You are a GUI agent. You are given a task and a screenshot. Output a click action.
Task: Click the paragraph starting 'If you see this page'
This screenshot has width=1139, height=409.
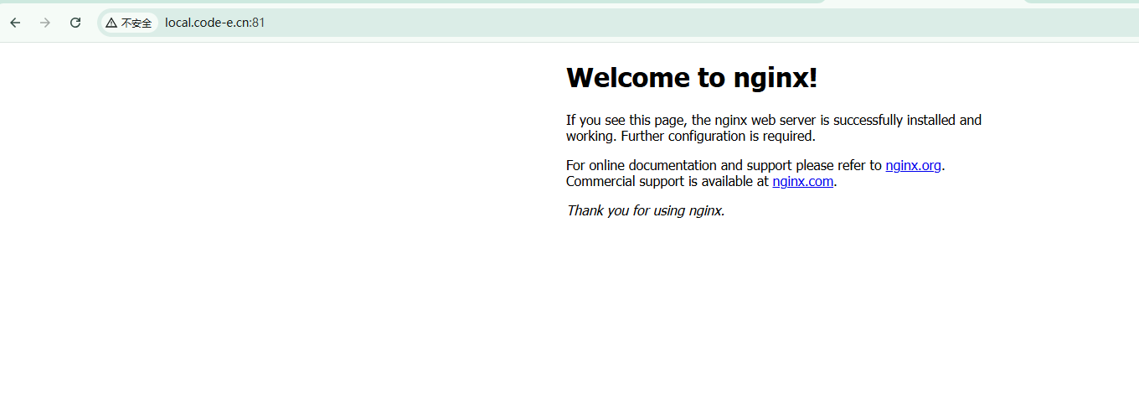(x=774, y=128)
